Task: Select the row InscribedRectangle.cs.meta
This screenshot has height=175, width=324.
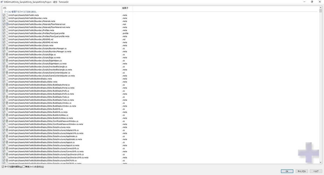Action: coord(67,70)
